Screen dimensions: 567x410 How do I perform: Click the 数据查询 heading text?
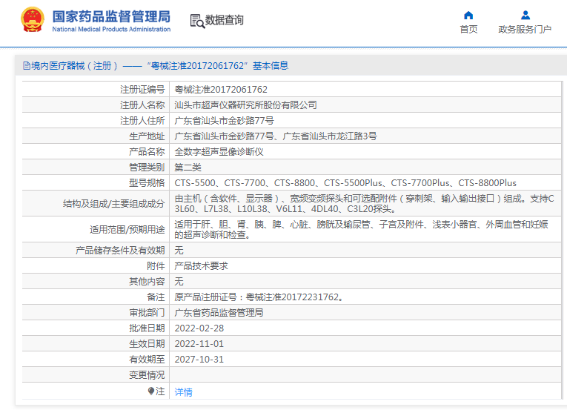[224, 20]
